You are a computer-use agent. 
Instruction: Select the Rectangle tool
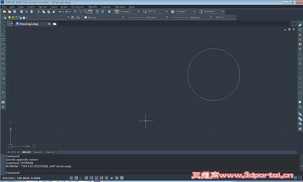3,44
